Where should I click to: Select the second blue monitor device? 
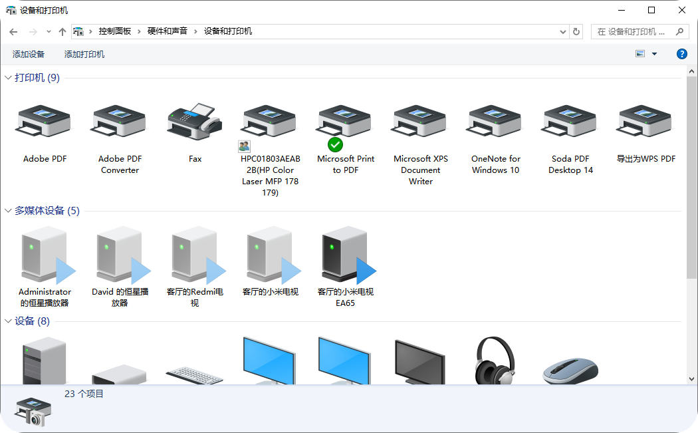tap(344, 361)
